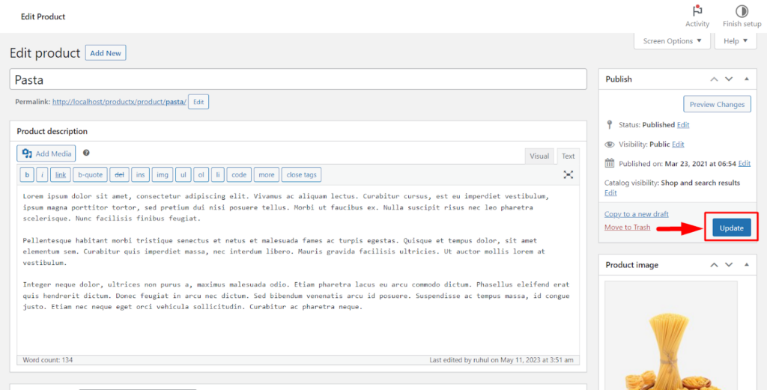
Task: Click Move to Trash link
Action: (627, 227)
